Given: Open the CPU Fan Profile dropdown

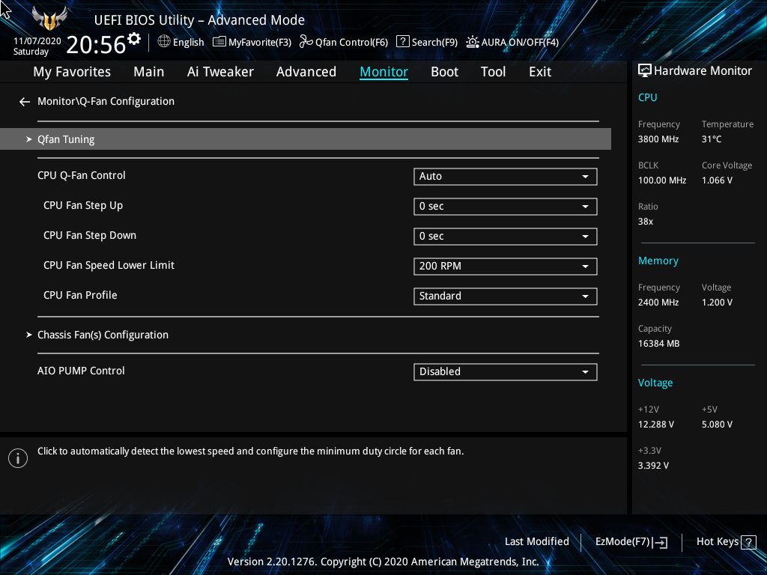Looking at the screenshot, I should pos(506,296).
